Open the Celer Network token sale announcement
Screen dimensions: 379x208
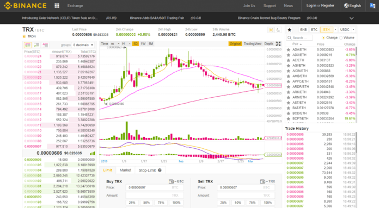(x=60, y=18)
